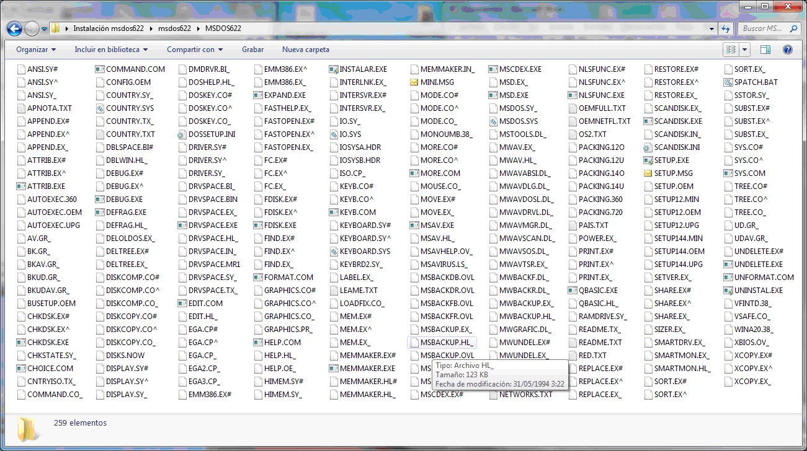Click the MINI.MSG envelope icon

pos(414,82)
